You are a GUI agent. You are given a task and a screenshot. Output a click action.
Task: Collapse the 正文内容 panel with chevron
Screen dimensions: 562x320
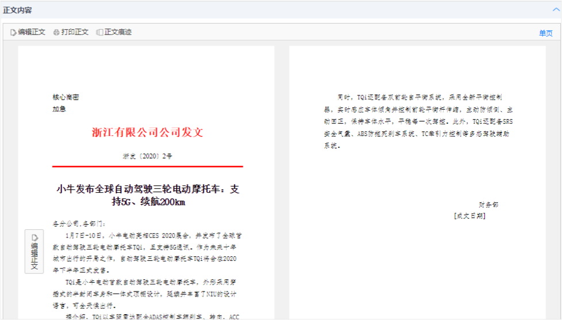tap(555, 10)
